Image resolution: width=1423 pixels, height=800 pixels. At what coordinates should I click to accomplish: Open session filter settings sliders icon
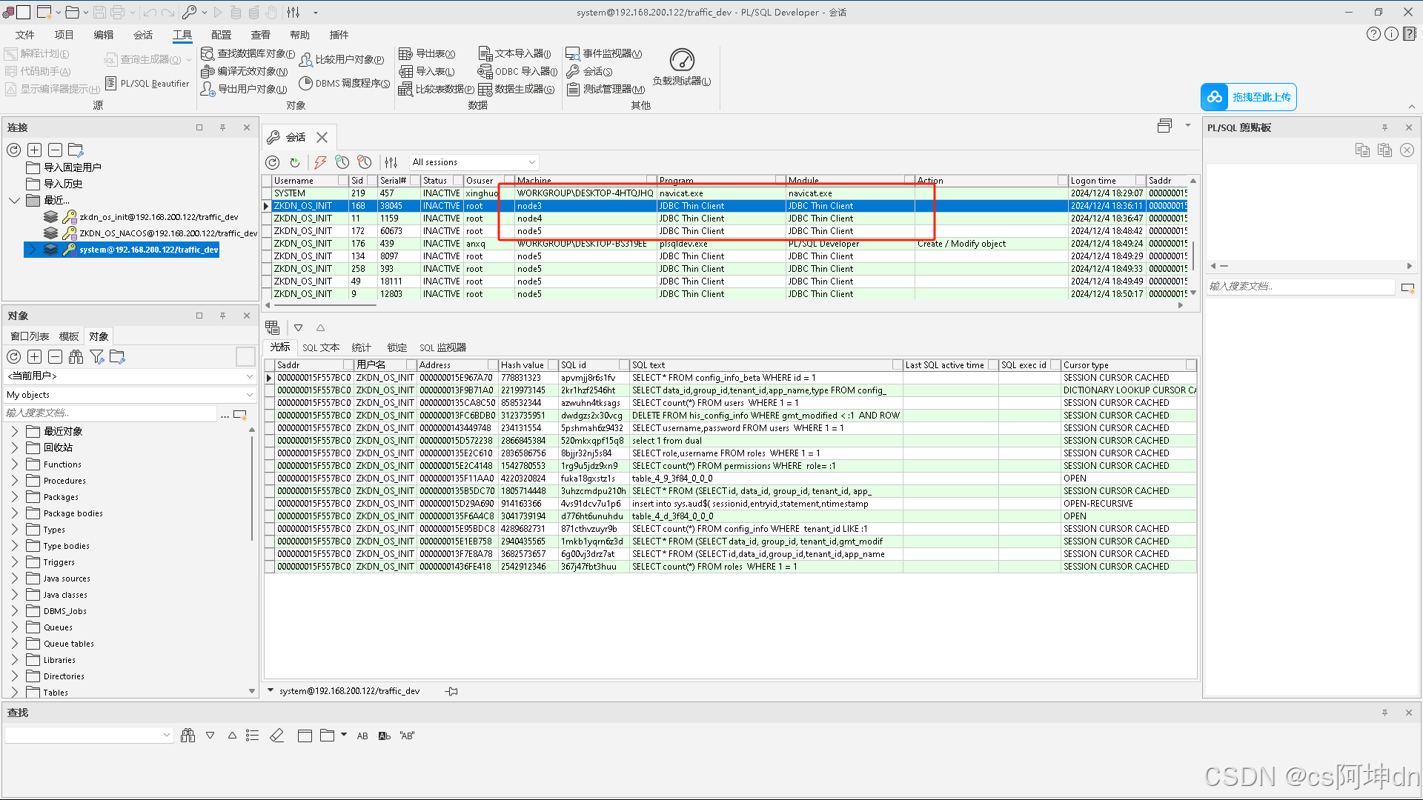click(391, 162)
